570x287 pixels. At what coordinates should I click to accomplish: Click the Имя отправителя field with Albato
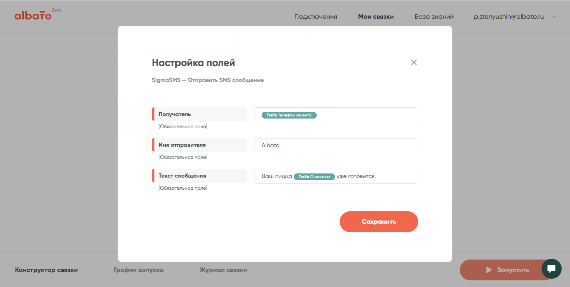tap(336, 145)
